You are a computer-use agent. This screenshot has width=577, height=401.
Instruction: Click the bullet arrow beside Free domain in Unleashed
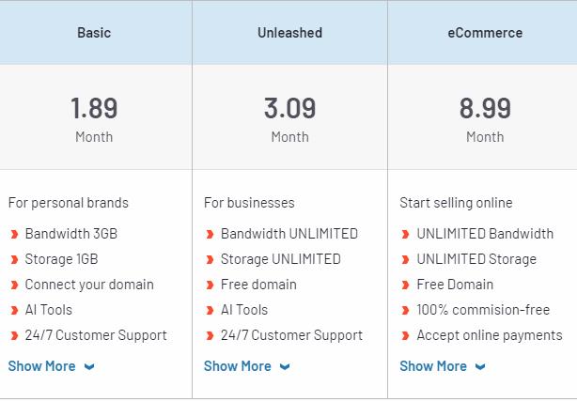pos(210,285)
